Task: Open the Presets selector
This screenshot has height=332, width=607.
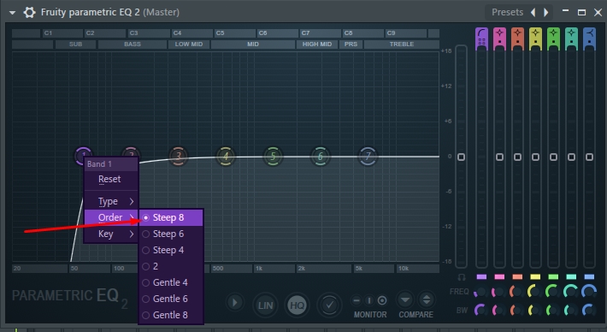Action: click(507, 12)
